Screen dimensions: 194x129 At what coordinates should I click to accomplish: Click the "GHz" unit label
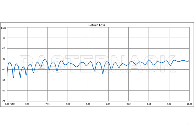tap(12, 104)
